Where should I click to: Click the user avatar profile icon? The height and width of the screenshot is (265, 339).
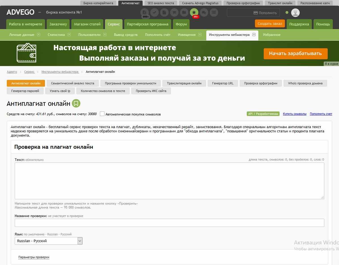tap(295, 13)
